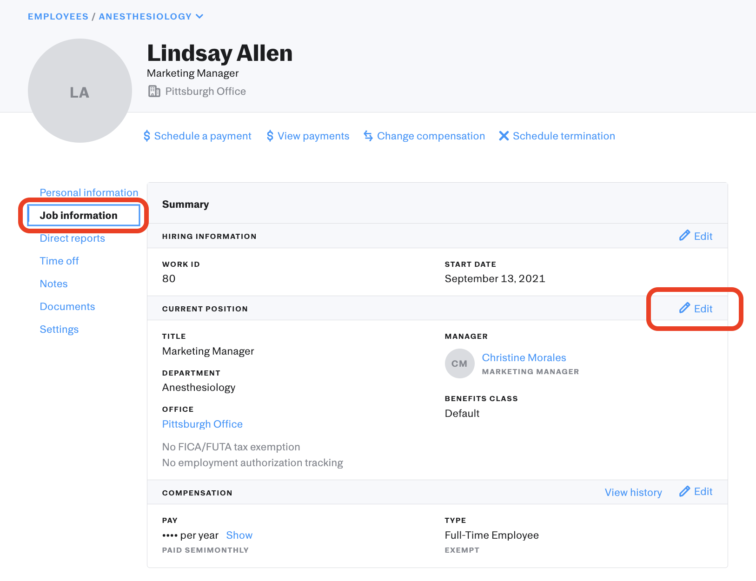Open the Notes section
This screenshot has height=581, width=756.
53,284
